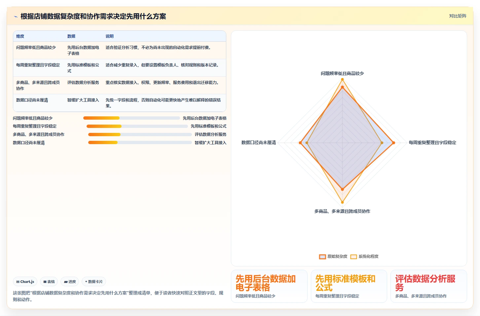The height and width of the screenshot is (316, 480).
Task: Click radar axis label 问题频率低且商品较少
Action: point(342,73)
